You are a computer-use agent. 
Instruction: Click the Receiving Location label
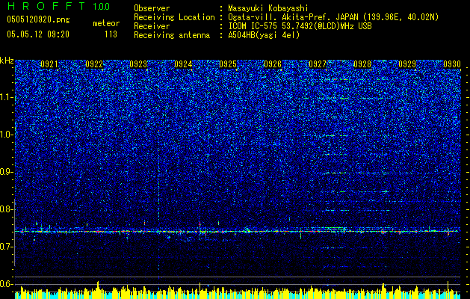point(174,17)
